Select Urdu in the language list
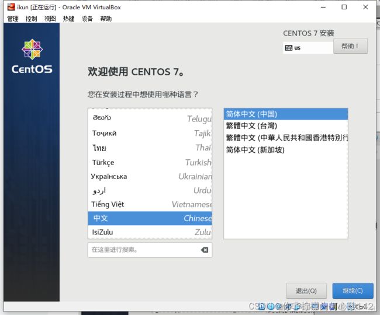380x315 pixels. point(150,190)
